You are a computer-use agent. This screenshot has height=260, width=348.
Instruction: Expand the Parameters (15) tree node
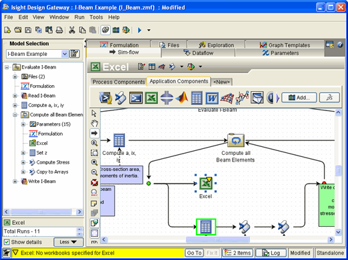[23, 124]
